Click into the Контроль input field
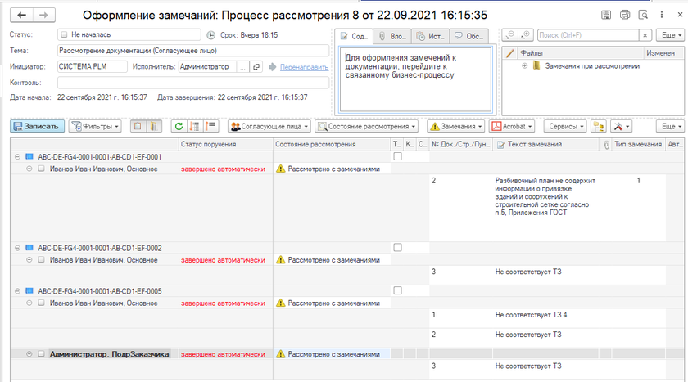 (x=192, y=83)
